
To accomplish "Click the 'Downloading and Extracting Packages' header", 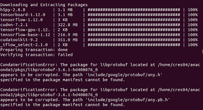I will [44, 5].
